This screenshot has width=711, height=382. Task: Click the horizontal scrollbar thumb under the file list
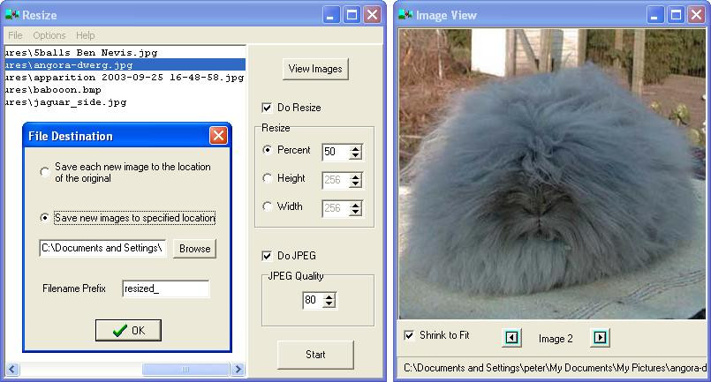coord(185,370)
